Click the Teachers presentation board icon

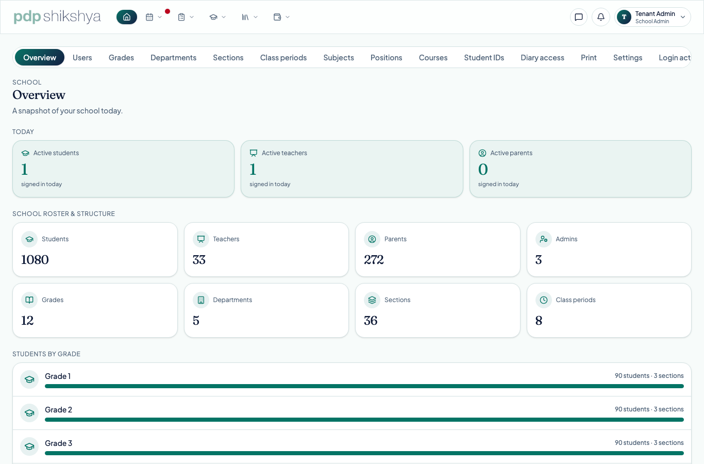pos(201,239)
